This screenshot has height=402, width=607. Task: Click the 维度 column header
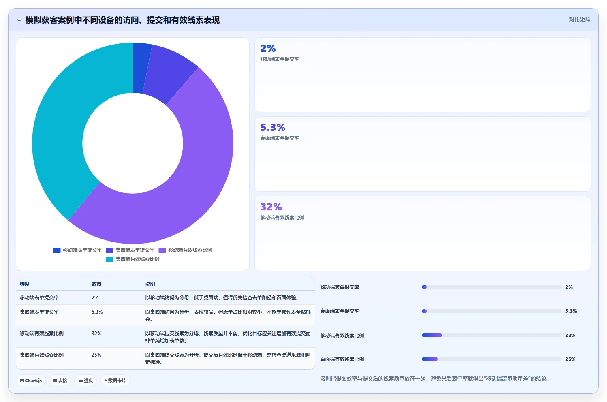click(x=25, y=284)
